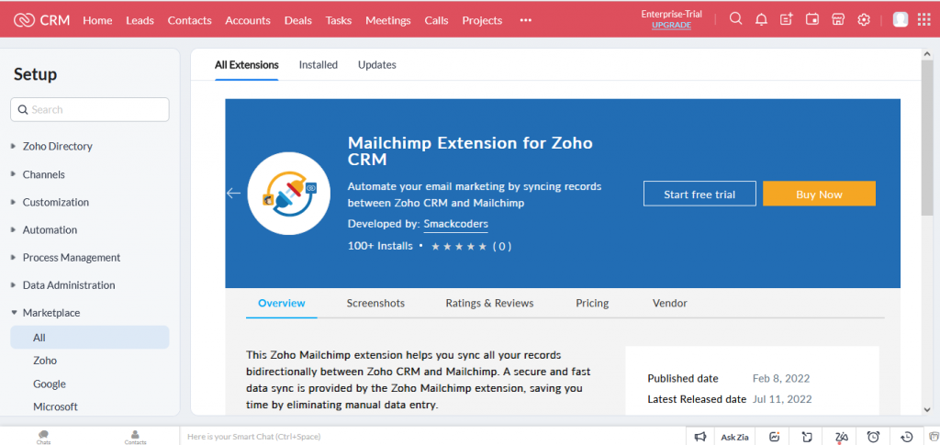Click the page vertical scrollbar thumb
Viewport: 940px width, 445px height.
point(927,138)
